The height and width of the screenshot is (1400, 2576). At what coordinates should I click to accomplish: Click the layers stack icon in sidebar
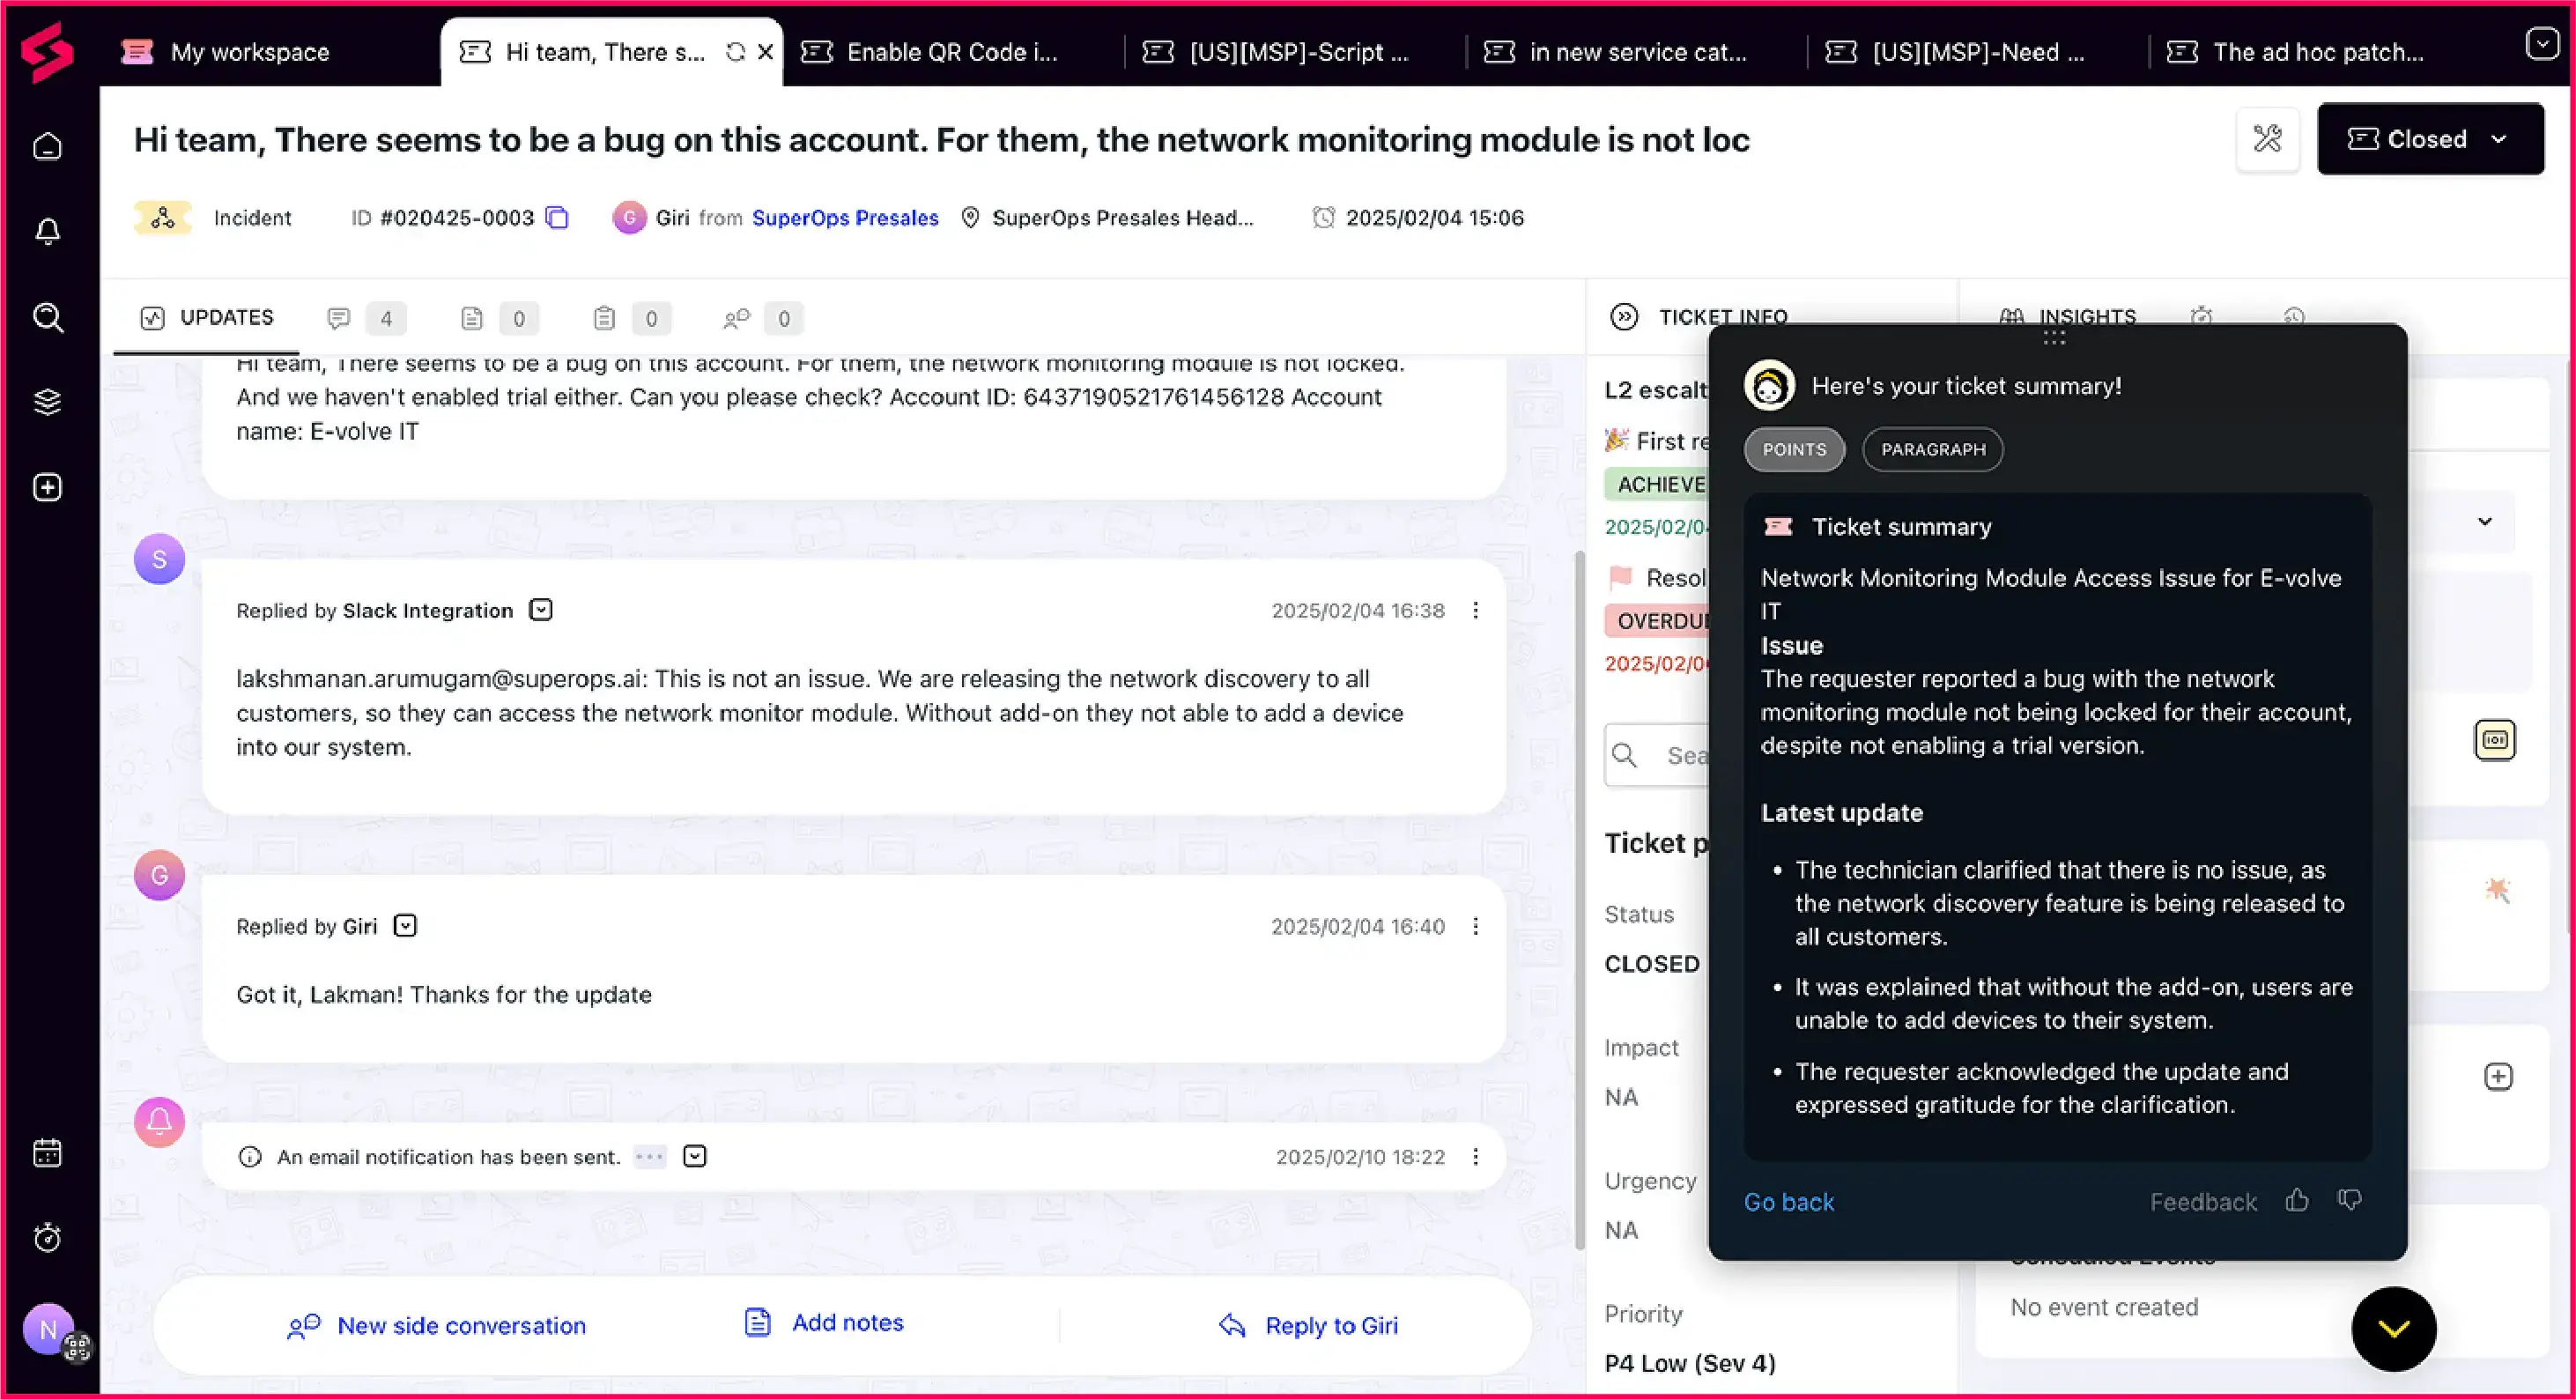(x=47, y=402)
